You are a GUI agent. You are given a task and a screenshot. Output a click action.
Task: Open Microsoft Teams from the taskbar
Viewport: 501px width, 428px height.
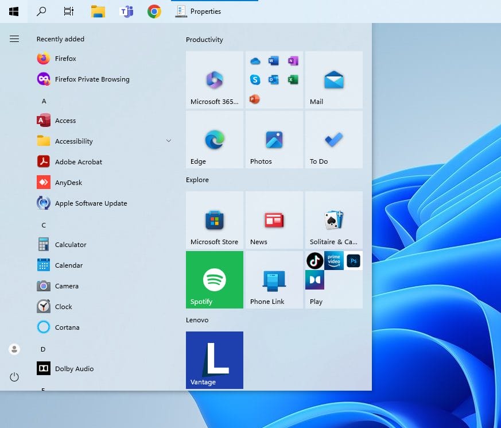(126, 11)
